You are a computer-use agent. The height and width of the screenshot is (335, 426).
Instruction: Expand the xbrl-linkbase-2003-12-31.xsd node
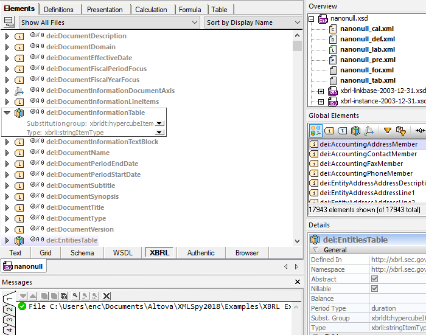(321, 91)
